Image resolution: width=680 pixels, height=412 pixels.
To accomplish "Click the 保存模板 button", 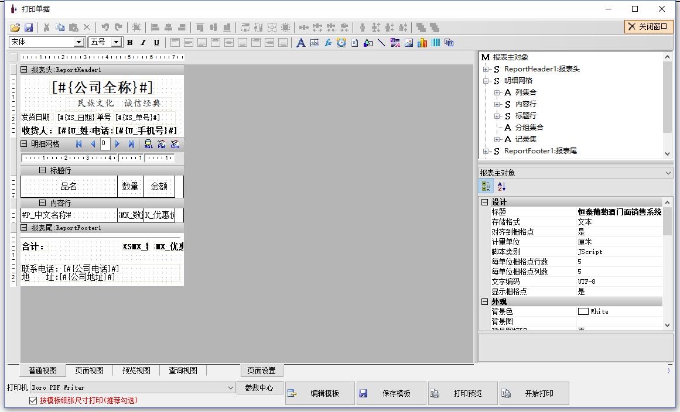I will 392,393.
